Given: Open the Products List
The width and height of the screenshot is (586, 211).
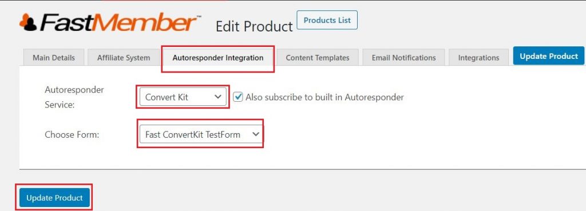Looking at the screenshot, I should click(x=327, y=20).
